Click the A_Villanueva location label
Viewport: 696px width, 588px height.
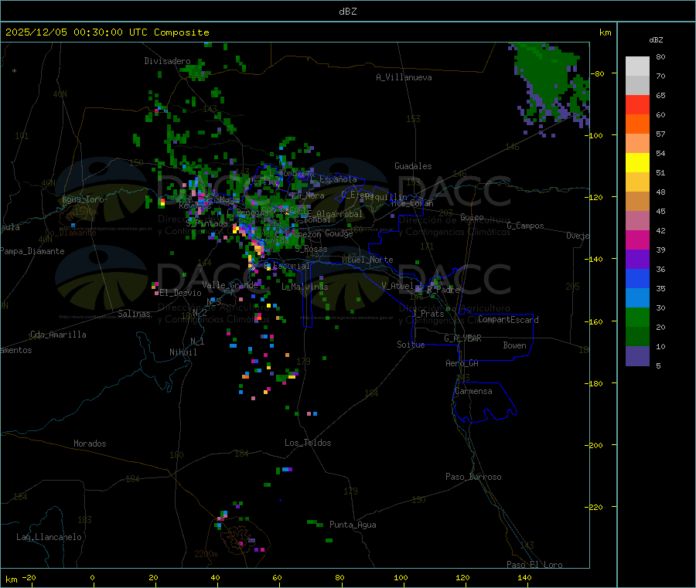click(x=404, y=77)
